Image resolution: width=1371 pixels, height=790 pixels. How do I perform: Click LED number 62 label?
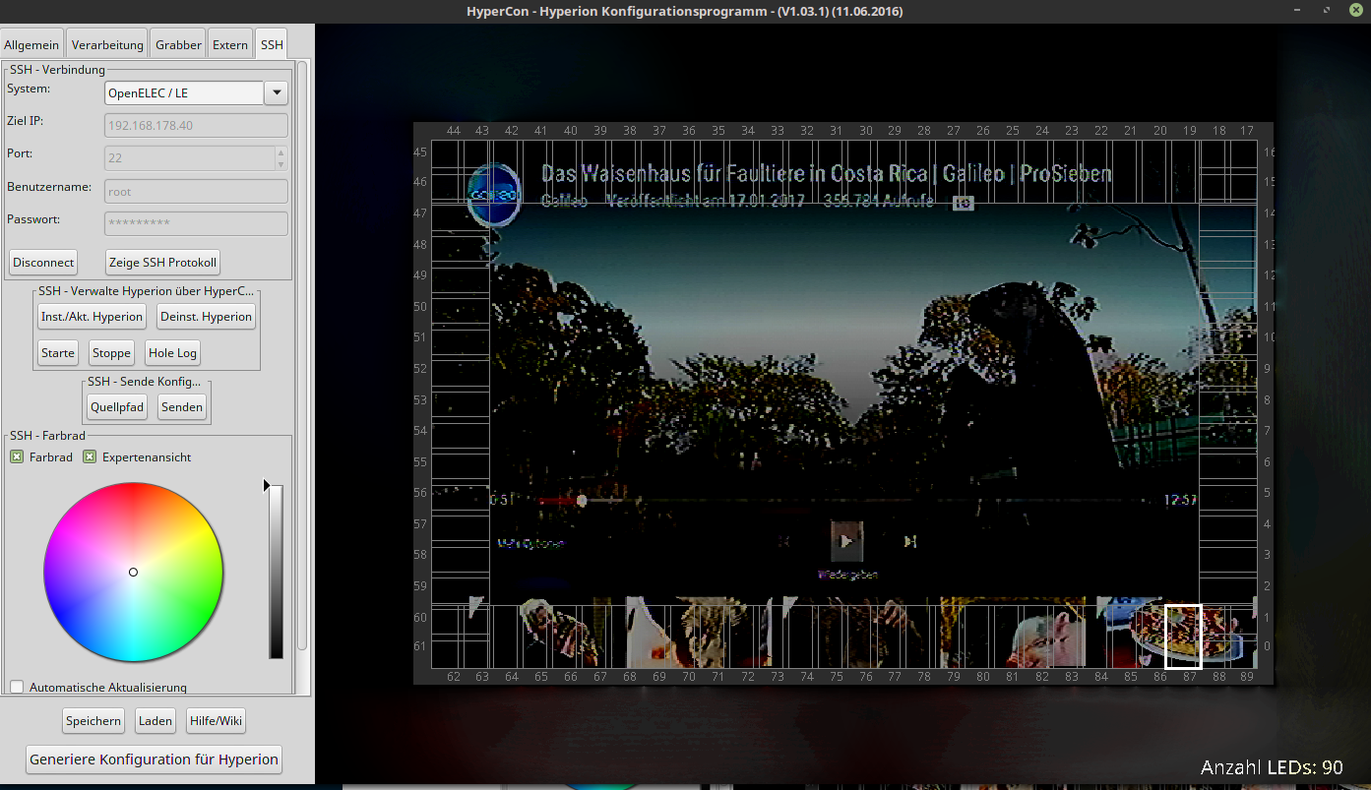[x=454, y=677]
